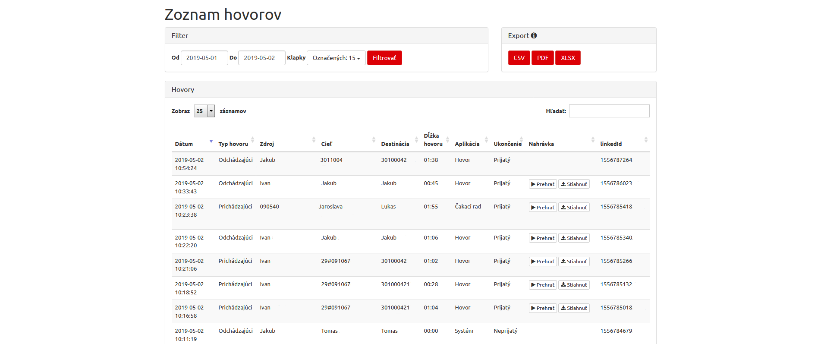Viewport: 821px width, 344px height.
Task: Click the date cell 2019-05-02 10:23:38
Action: [x=189, y=211]
